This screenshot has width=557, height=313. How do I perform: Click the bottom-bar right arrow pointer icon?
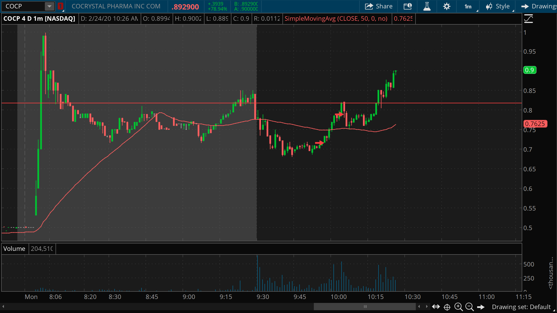(x=481, y=307)
